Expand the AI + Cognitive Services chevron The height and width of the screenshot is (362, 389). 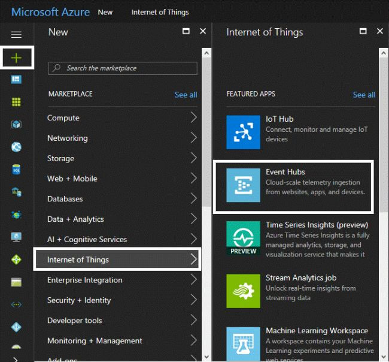point(194,239)
